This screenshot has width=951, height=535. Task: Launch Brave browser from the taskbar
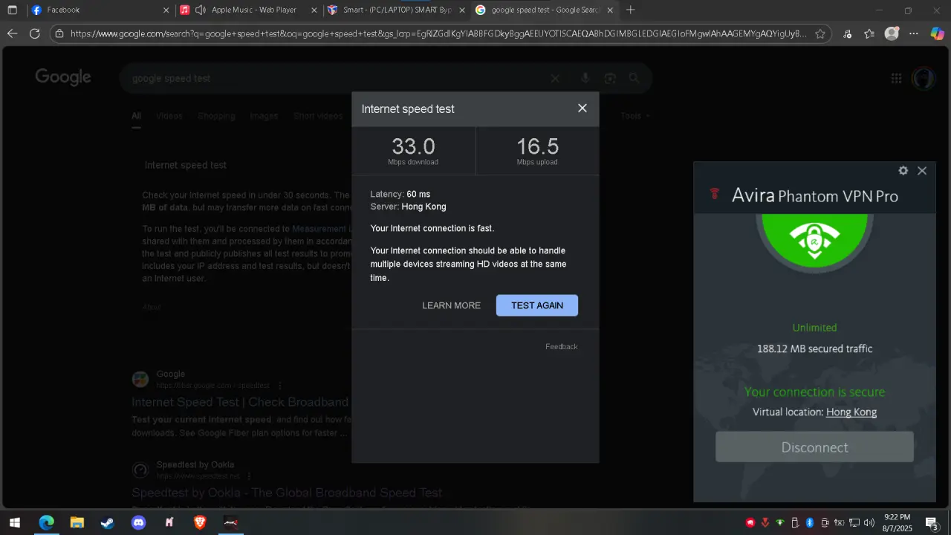point(200,522)
